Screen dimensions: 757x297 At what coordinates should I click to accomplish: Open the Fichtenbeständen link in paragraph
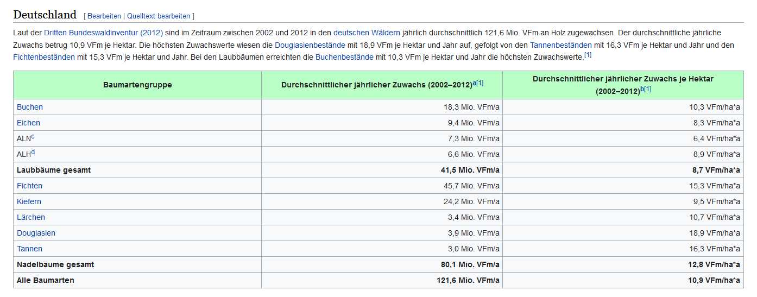click(44, 57)
